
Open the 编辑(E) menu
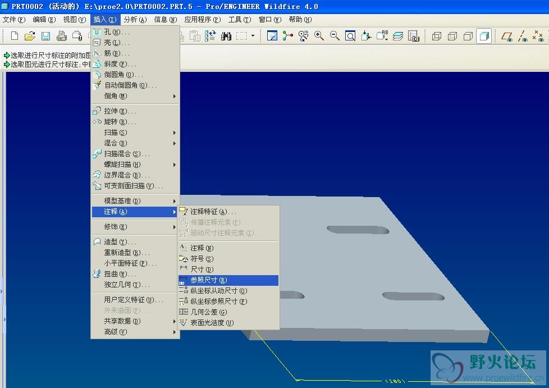(44, 20)
